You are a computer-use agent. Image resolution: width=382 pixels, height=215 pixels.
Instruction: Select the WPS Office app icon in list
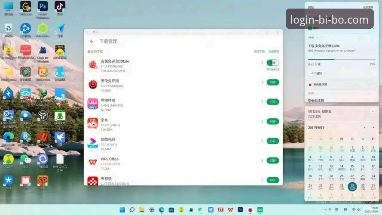(x=93, y=163)
